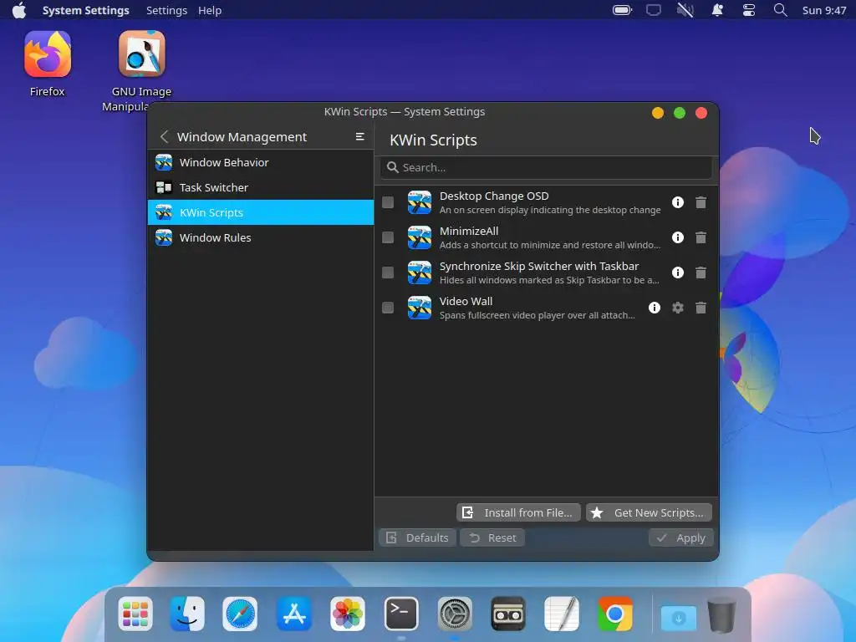The height and width of the screenshot is (642, 856).
Task: Show info for Synchronize Skip Switcher script
Action: [x=677, y=273]
